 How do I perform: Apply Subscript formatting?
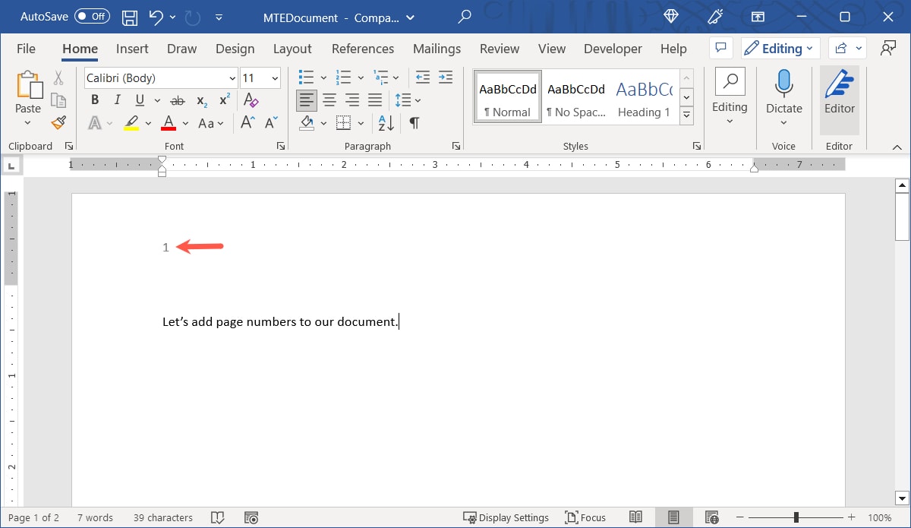pyautogui.click(x=200, y=100)
